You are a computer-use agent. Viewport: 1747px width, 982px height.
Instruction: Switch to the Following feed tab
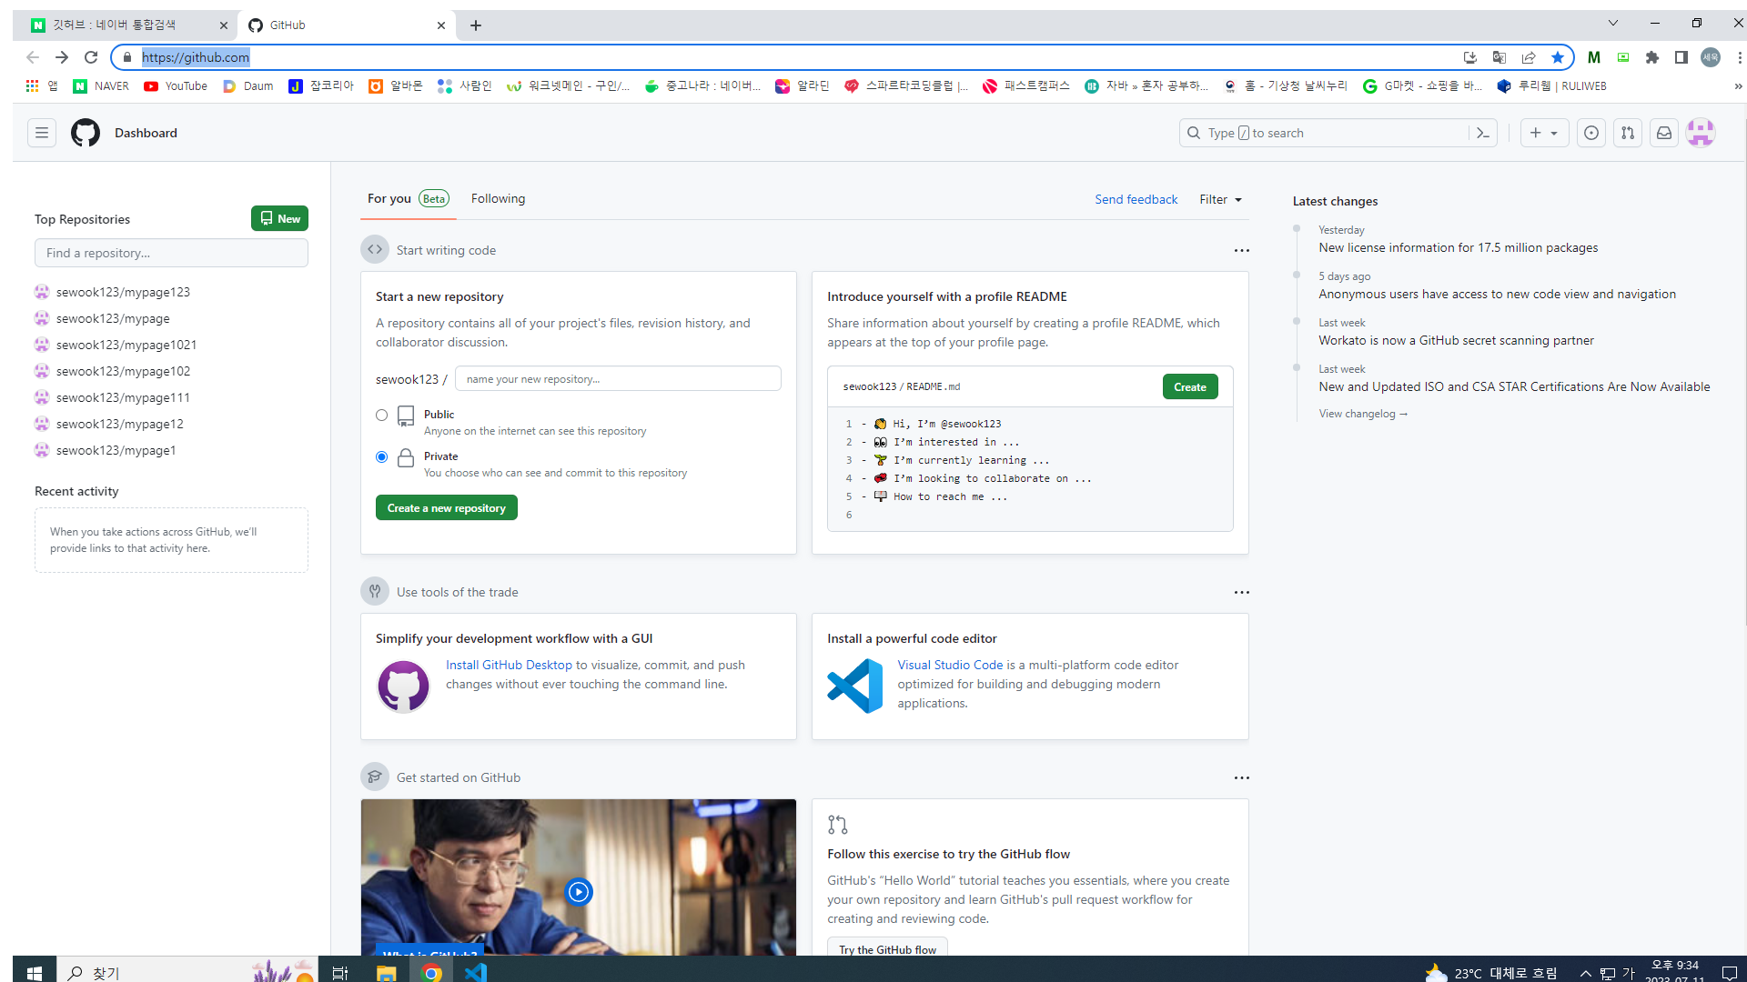tap(498, 199)
